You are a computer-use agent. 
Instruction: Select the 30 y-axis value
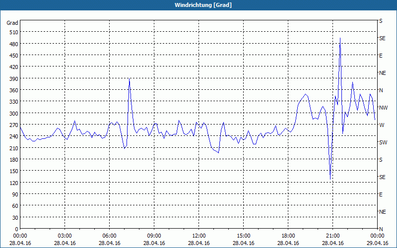15,218
